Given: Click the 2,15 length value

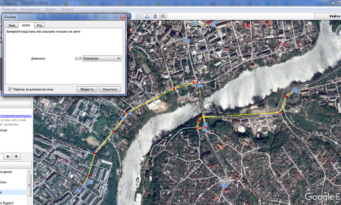Looking at the screenshot, I should point(78,58).
